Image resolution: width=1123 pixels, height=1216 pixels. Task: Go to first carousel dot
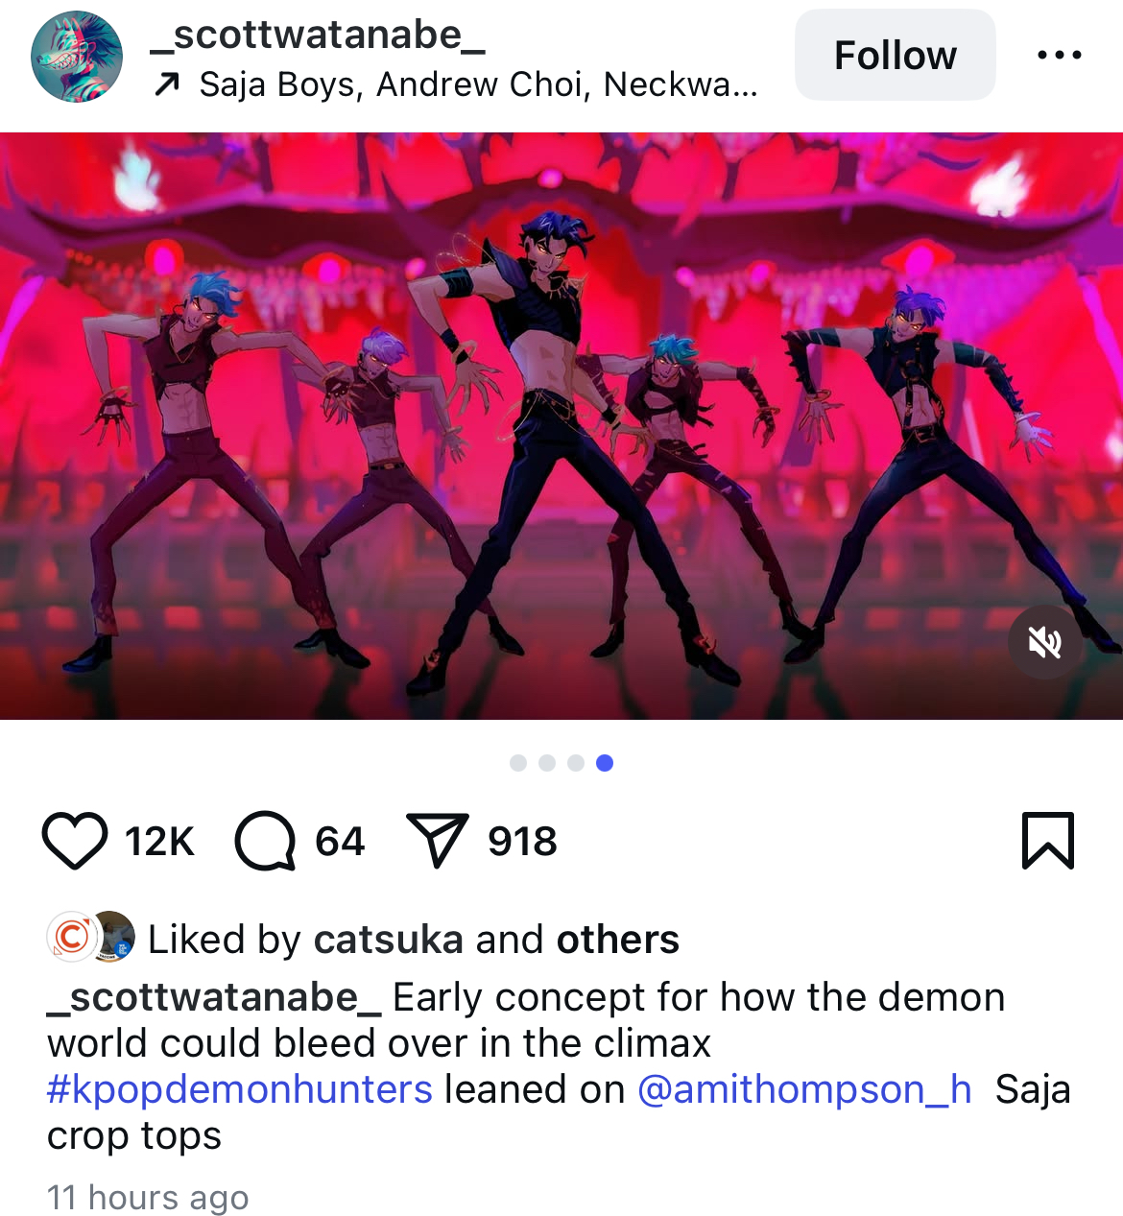[518, 763]
